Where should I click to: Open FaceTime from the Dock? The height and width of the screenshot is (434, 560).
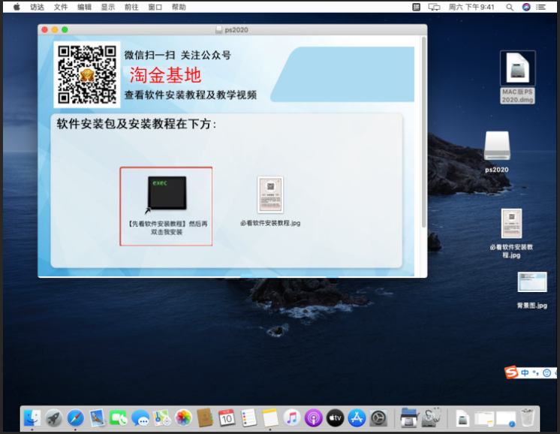coord(119,417)
